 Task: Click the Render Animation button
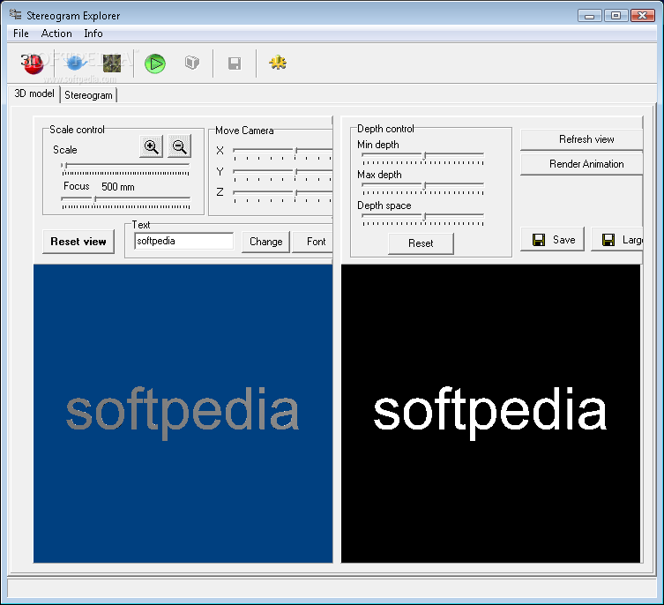click(x=582, y=164)
